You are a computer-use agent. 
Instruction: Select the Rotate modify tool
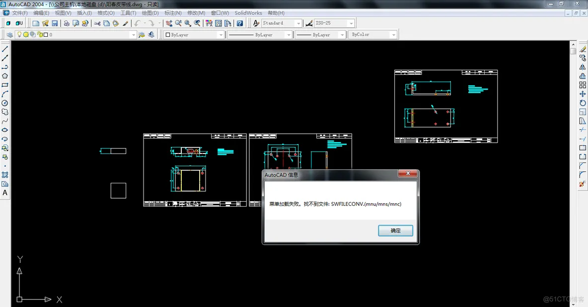point(583,103)
